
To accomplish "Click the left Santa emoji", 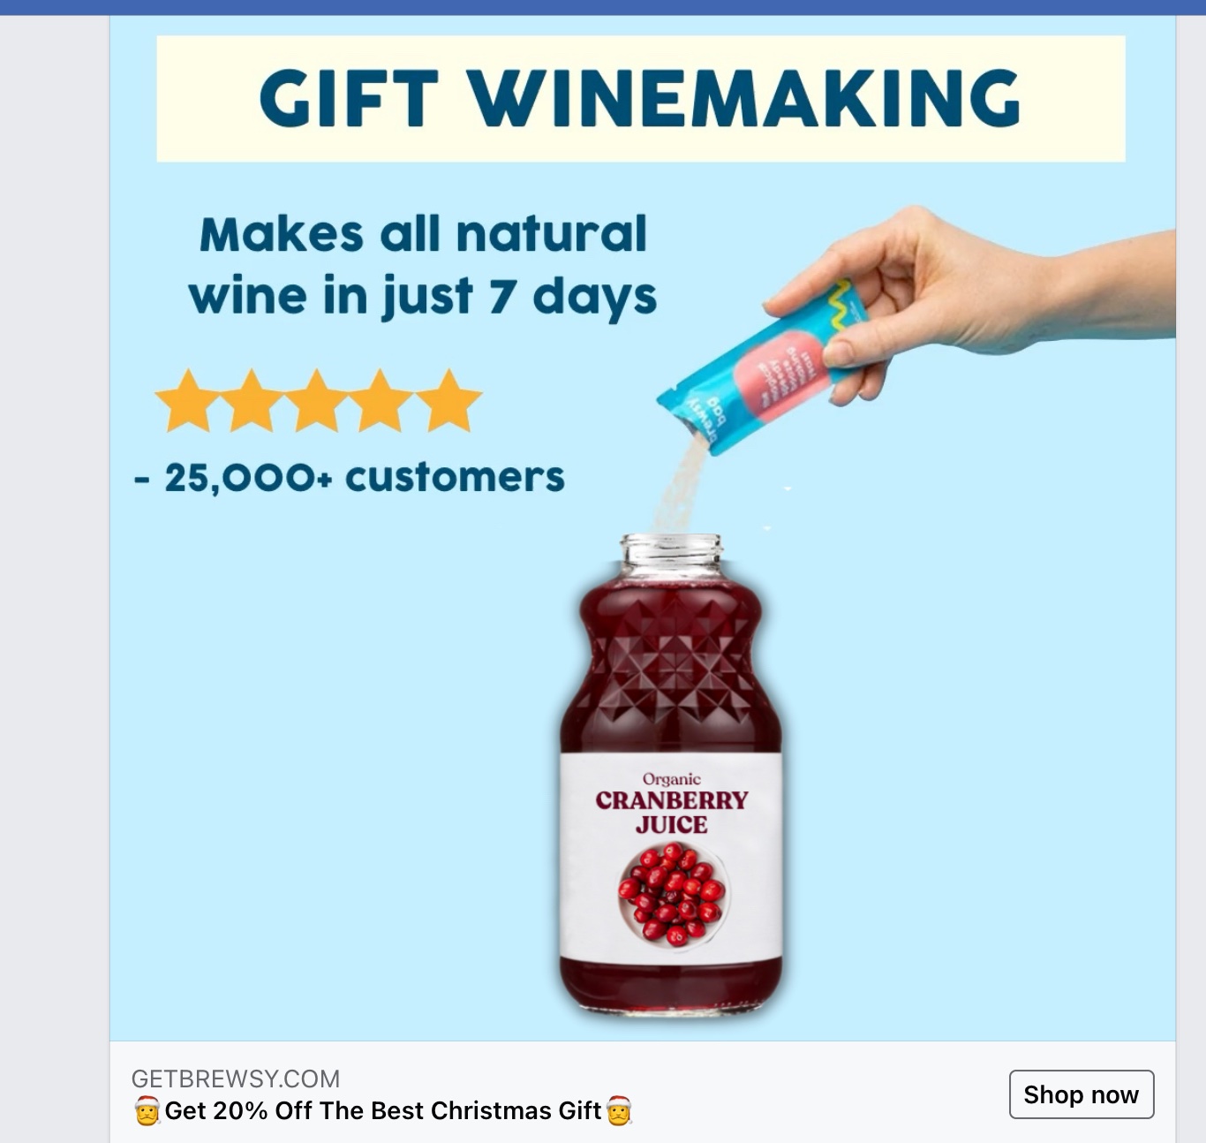I will (x=147, y=1110).
